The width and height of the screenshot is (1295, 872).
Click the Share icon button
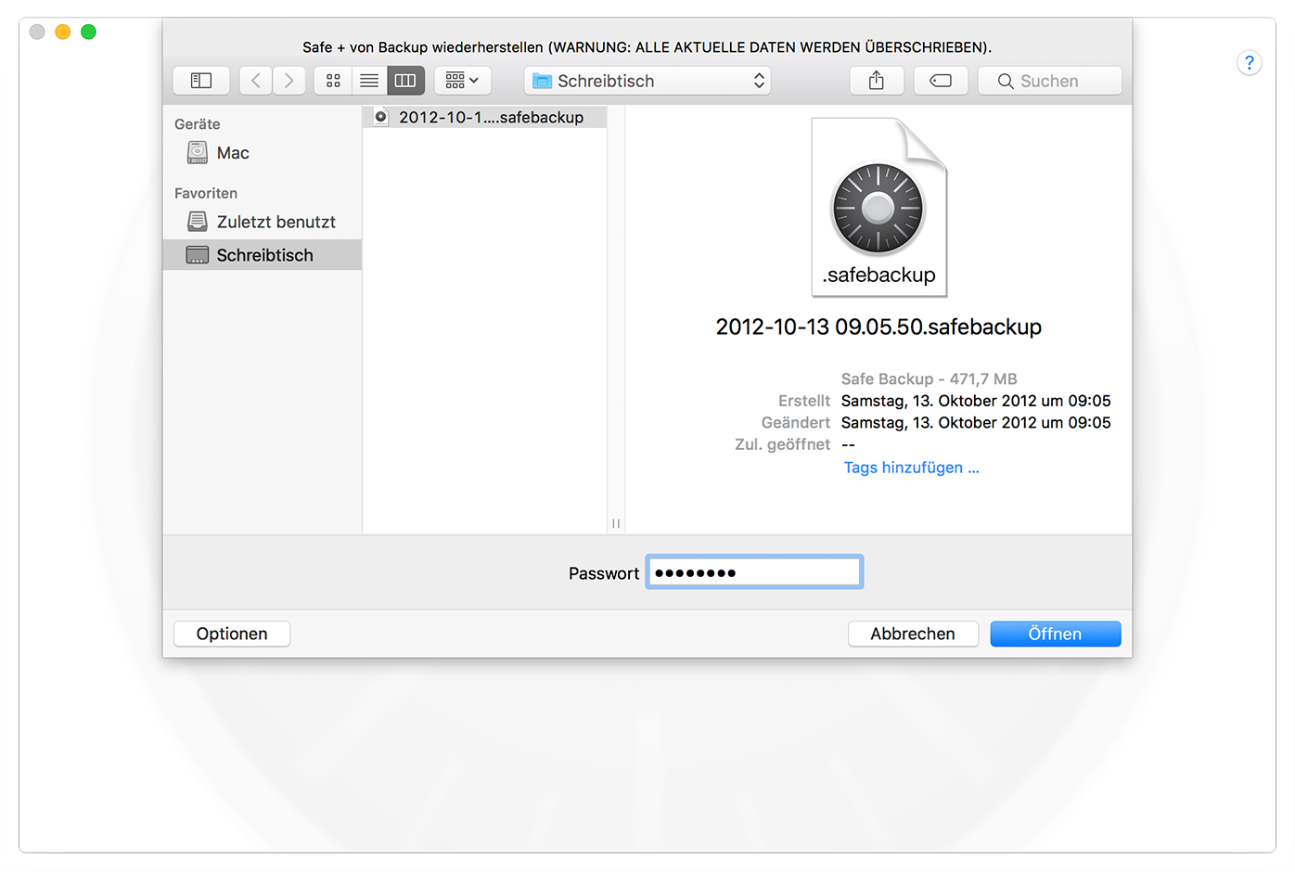[x=877, y=81]
